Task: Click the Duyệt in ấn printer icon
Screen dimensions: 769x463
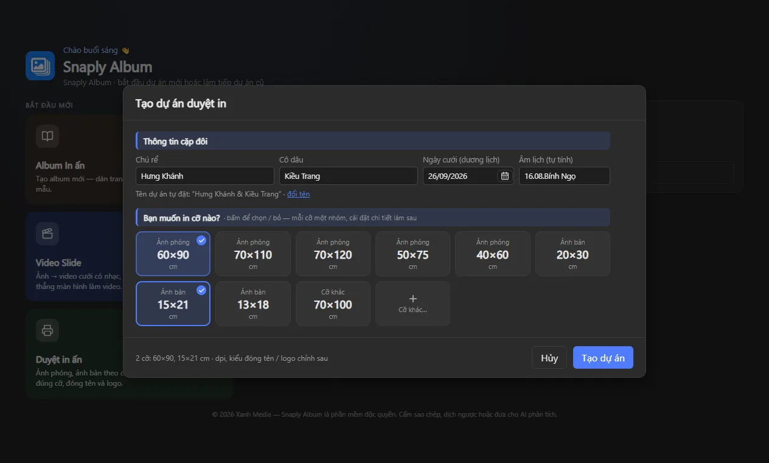Action: (x=47, y=331)
